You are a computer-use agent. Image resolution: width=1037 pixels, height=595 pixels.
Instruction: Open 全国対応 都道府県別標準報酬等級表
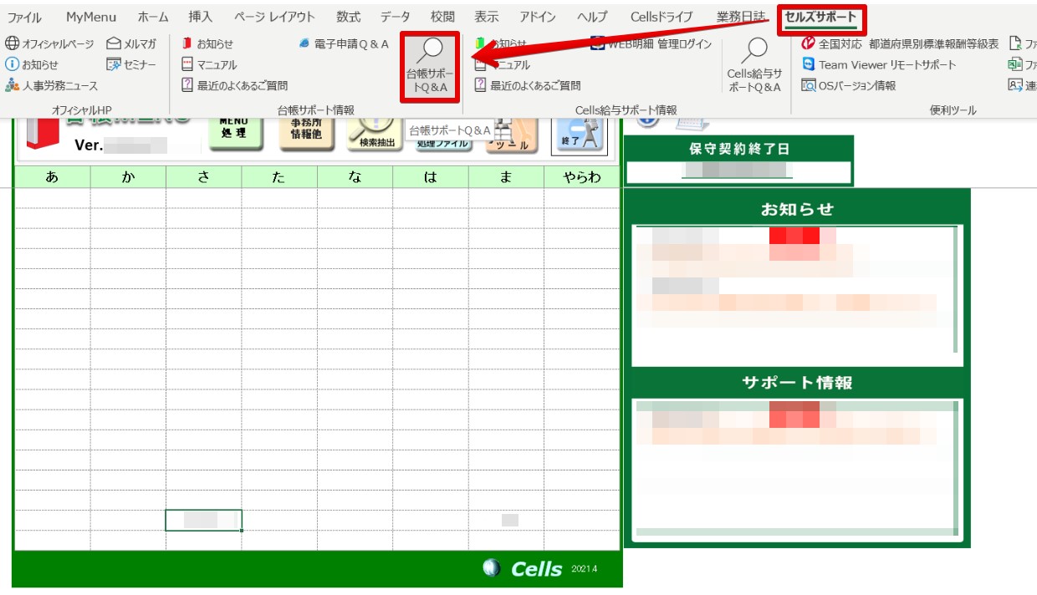click(x=899, y=43)
